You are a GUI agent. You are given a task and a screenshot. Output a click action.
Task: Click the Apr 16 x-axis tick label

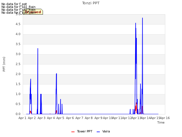pyautogui.click(x=165, y=118)
